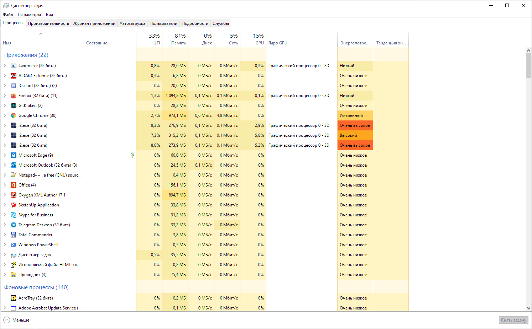Select the Telegram Desktop icon
Image resolution: width=532 pixels, height=329 pixels.
[14, 225]
